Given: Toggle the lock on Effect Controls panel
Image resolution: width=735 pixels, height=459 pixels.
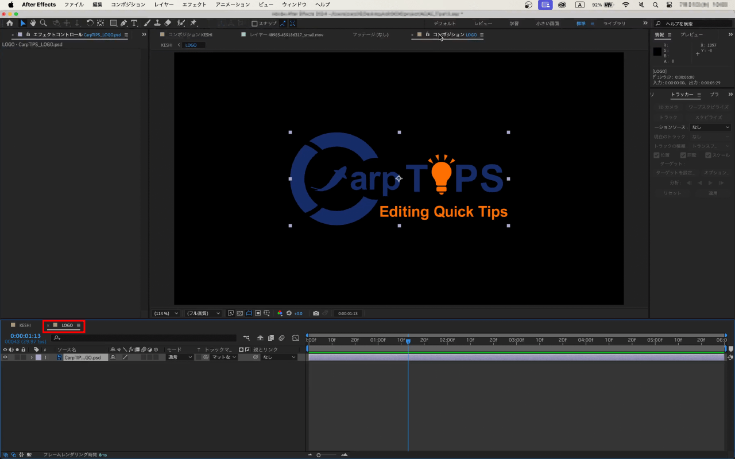Looking at the screenshot, I should [x=28, y=34].
